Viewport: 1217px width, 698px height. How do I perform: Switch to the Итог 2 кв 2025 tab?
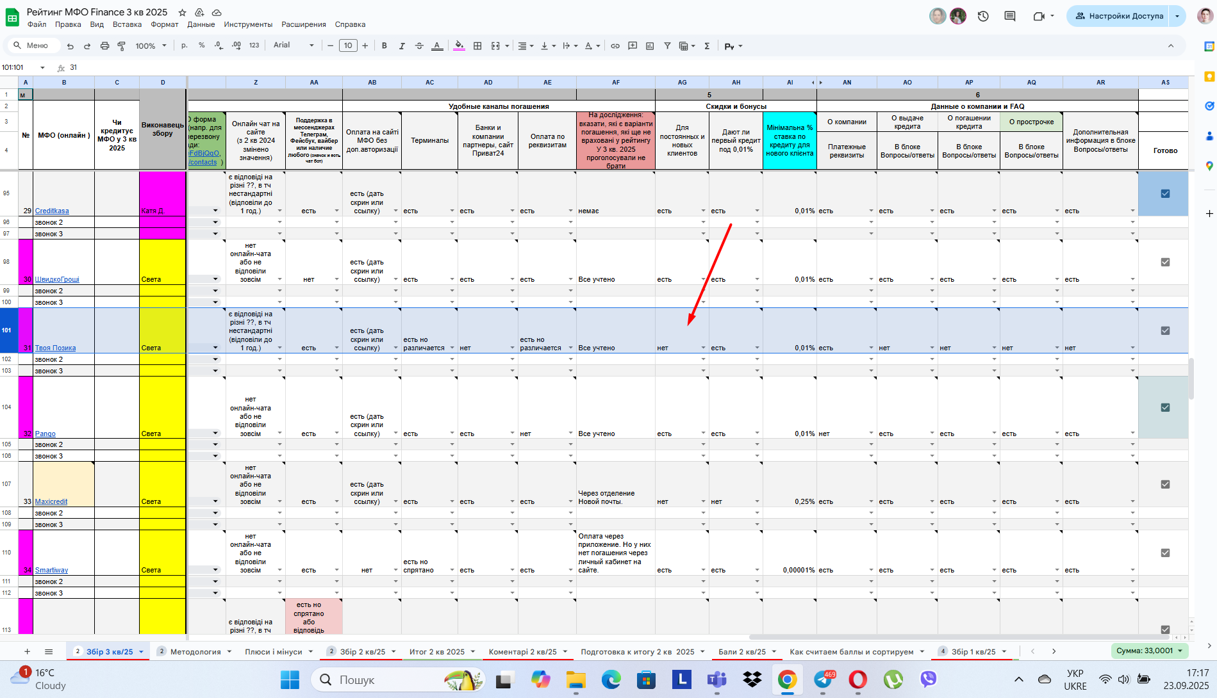pos(437,651)
